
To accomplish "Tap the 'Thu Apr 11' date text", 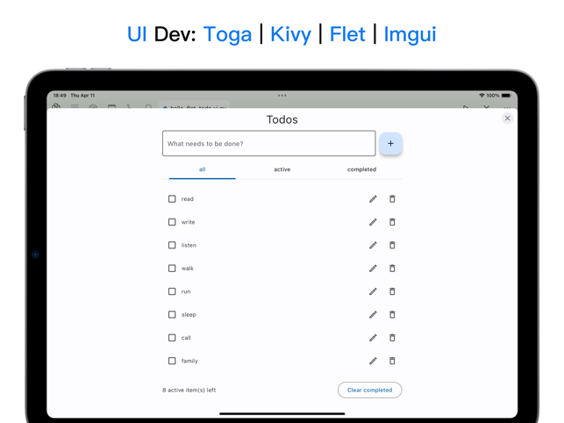I will [82, 96].
